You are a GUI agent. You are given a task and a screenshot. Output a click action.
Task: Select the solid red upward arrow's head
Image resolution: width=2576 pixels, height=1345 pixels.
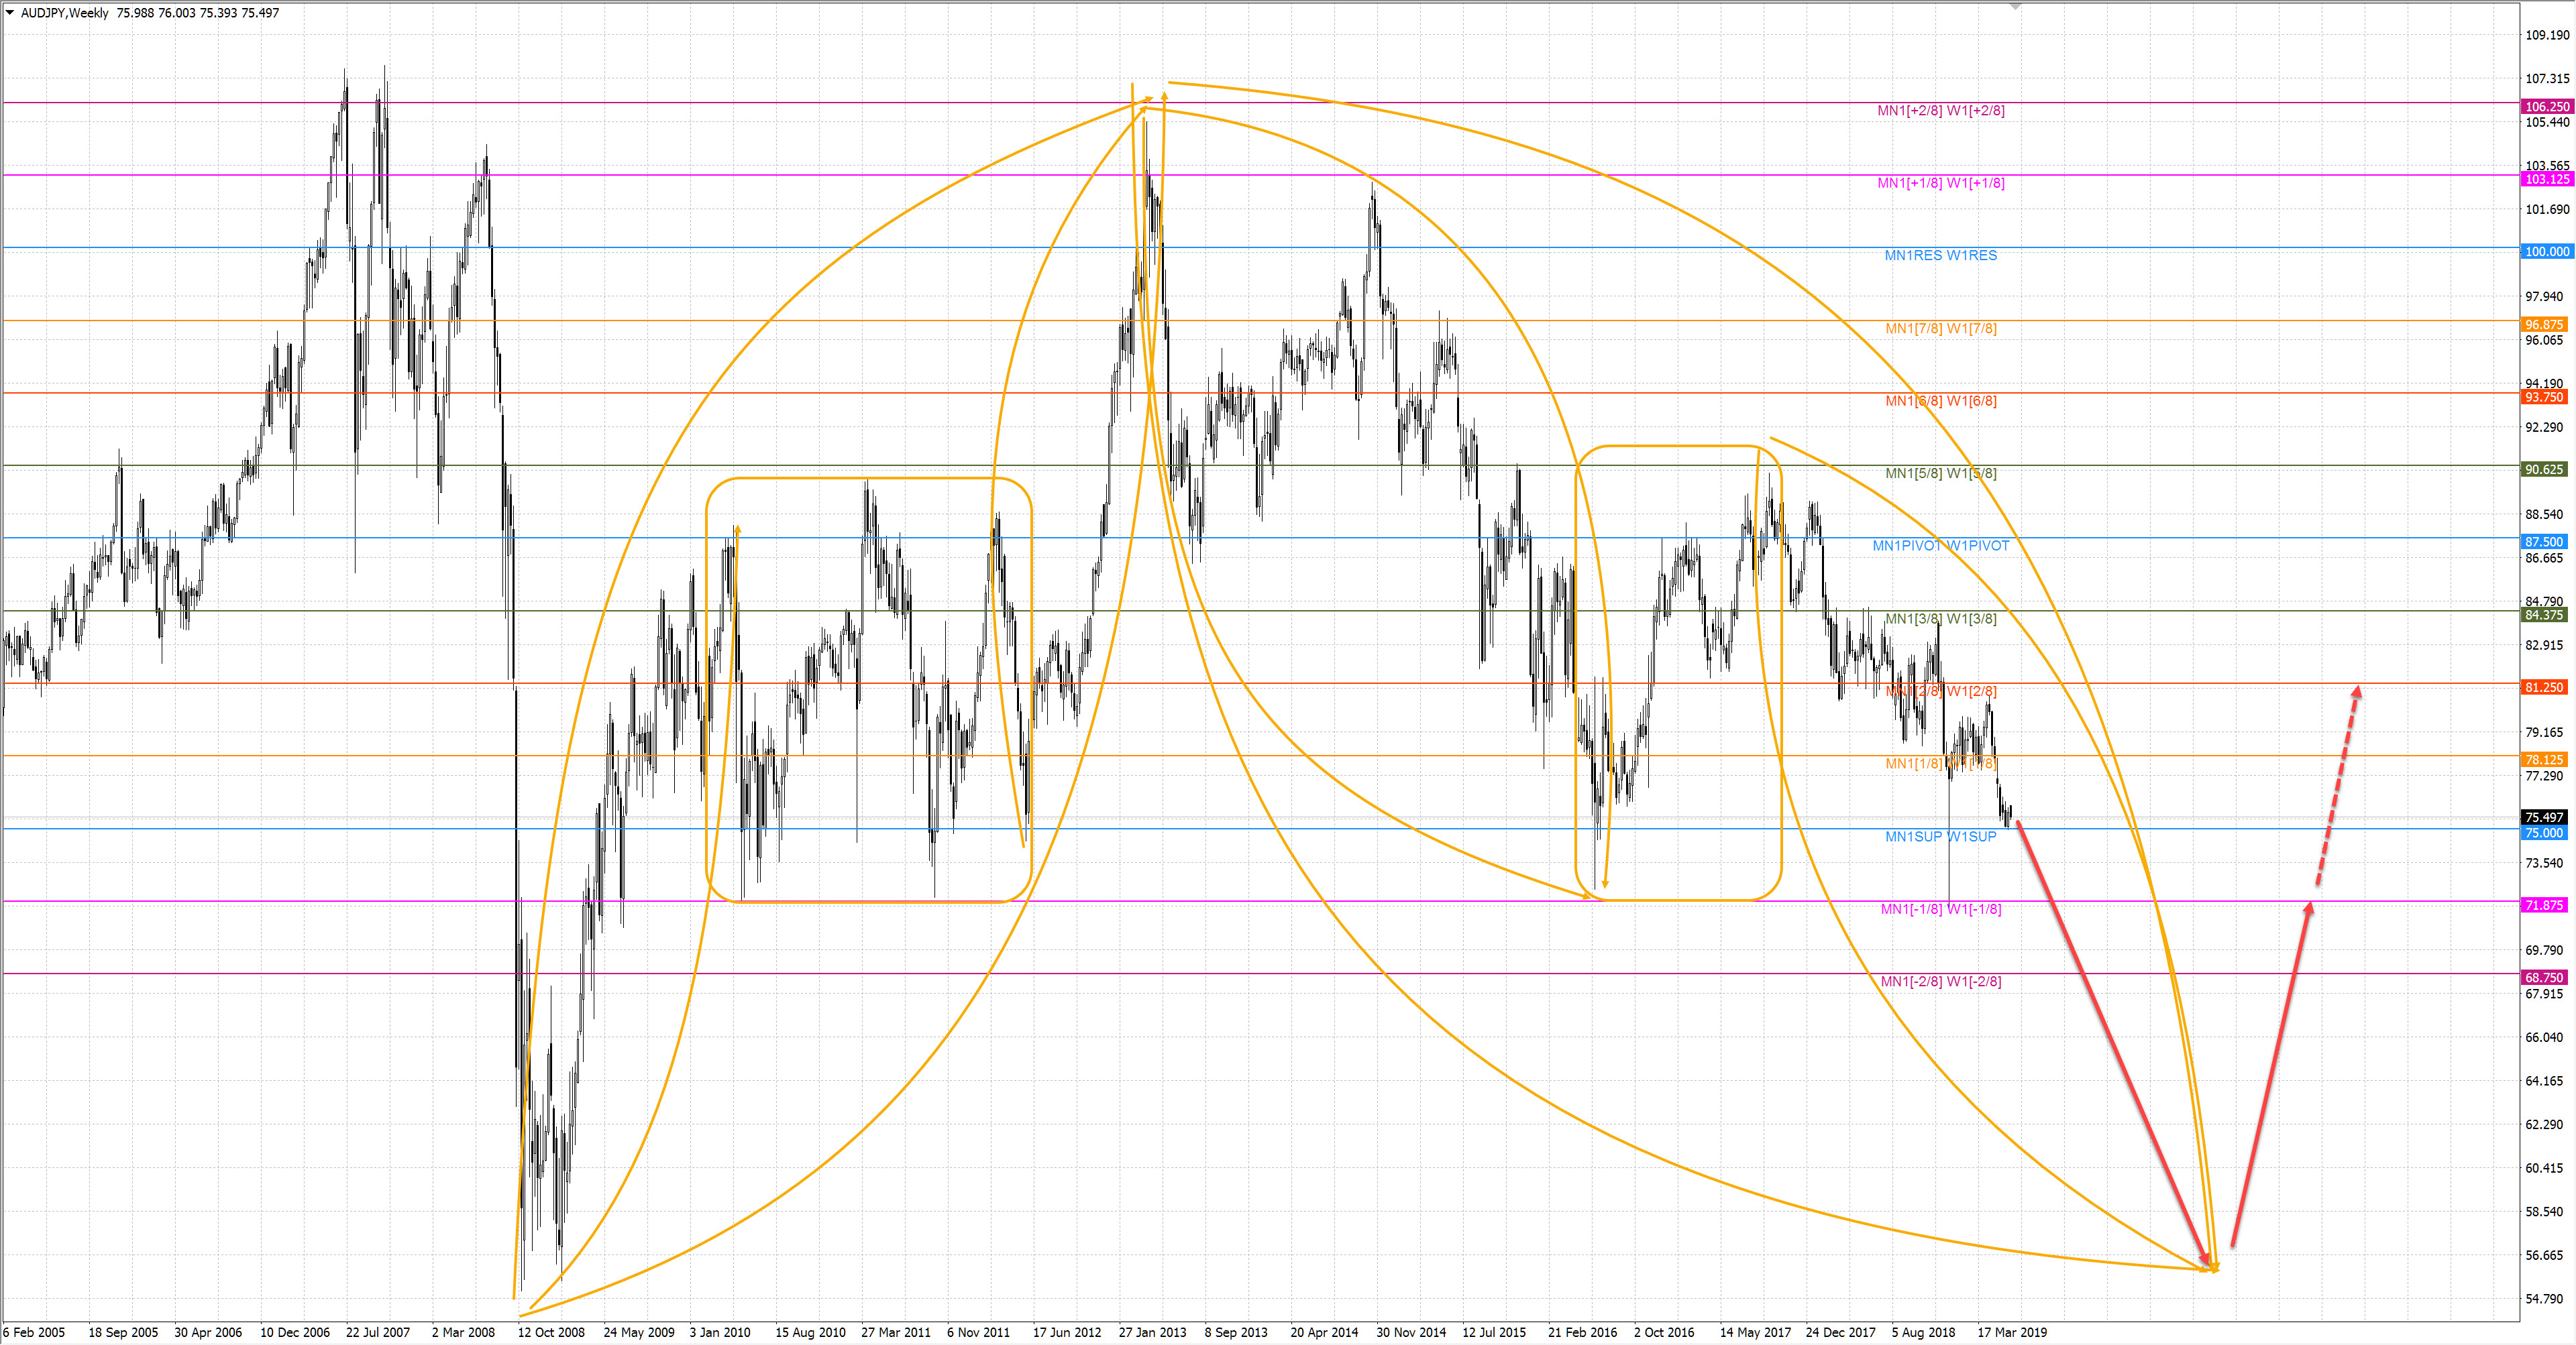click(x=2309, y=909)
